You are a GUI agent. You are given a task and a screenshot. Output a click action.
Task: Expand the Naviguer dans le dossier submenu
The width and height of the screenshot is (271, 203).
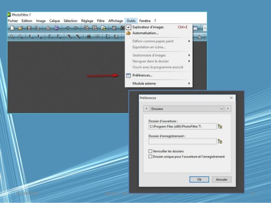189,61
